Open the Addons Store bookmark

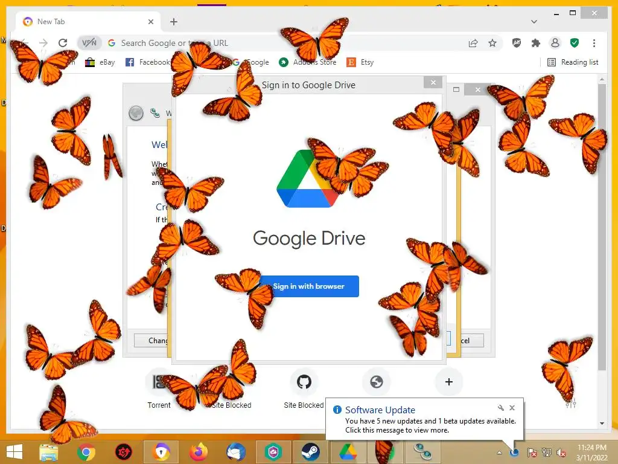tap(307, 62)
